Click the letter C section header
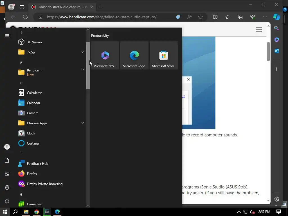Image resolution: width=288 pixels, height=216 pixels. click(x=21, y=83)
